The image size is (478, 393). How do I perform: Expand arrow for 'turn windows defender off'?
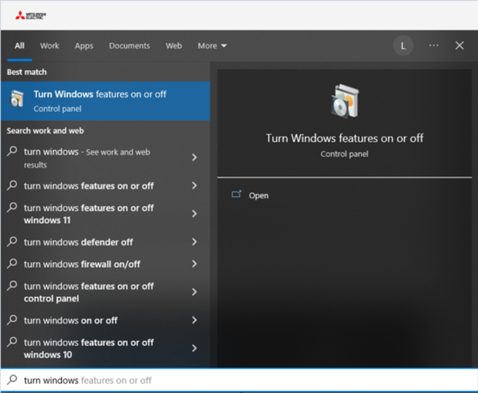tap(194, 242)
